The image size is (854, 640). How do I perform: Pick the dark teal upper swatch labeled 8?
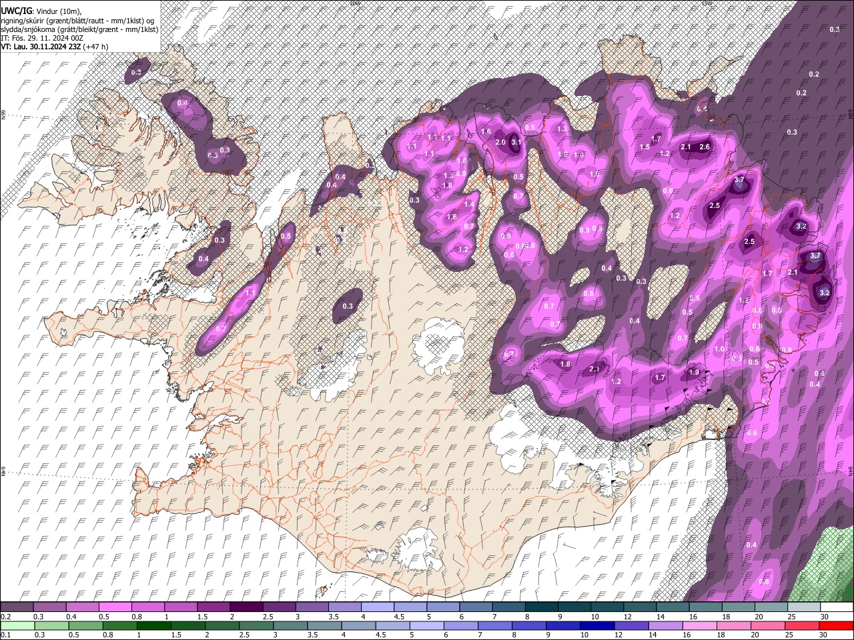(540, 607)
